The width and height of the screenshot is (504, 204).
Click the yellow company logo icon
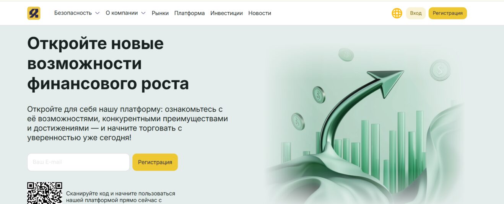point(34,13)
